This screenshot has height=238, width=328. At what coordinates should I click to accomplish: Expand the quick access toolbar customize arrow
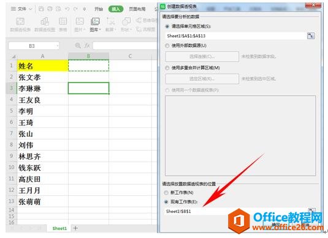point(85,9)
